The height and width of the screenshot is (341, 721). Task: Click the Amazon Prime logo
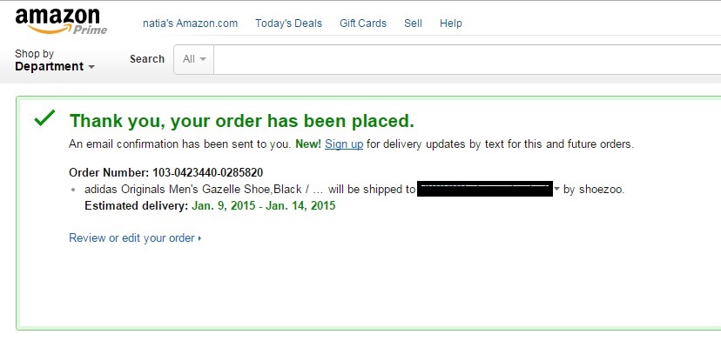tap(61, 21)
